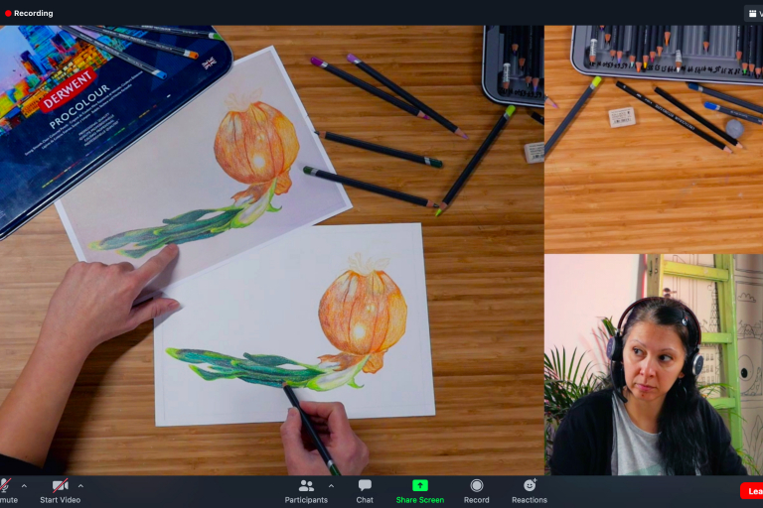Click the green Share Screen icon

click(x=420, y=485)
